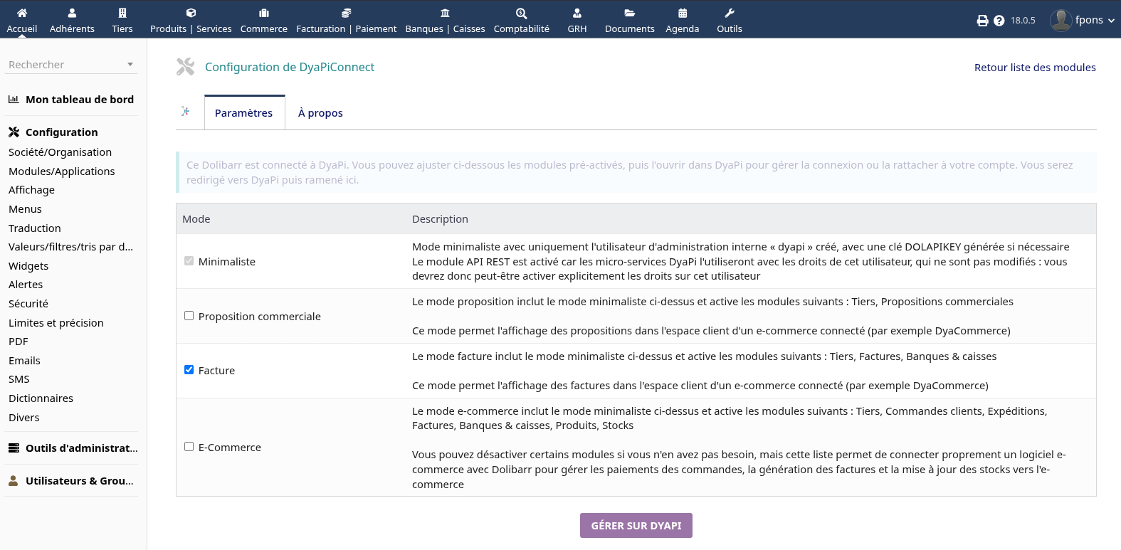Open the Documents folder icon
This screenshot has width=1121, height=550.
pyautogui.click(x=630, y=13)
